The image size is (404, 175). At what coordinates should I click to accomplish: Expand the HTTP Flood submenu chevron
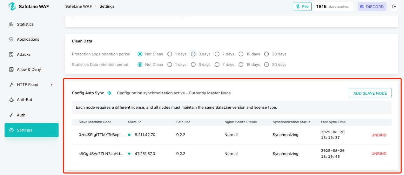pos(52,85)
